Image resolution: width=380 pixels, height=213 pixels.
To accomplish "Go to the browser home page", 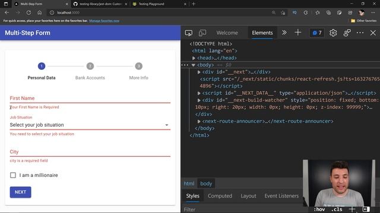I will (40, 12).
